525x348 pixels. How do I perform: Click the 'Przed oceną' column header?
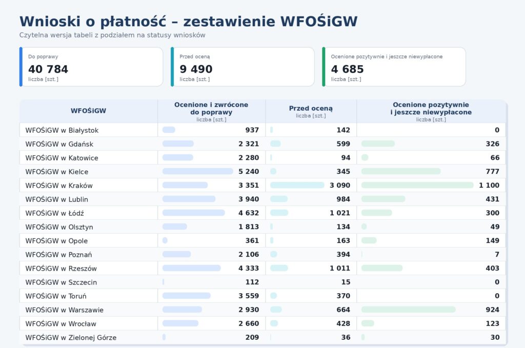tap(311, 111)
